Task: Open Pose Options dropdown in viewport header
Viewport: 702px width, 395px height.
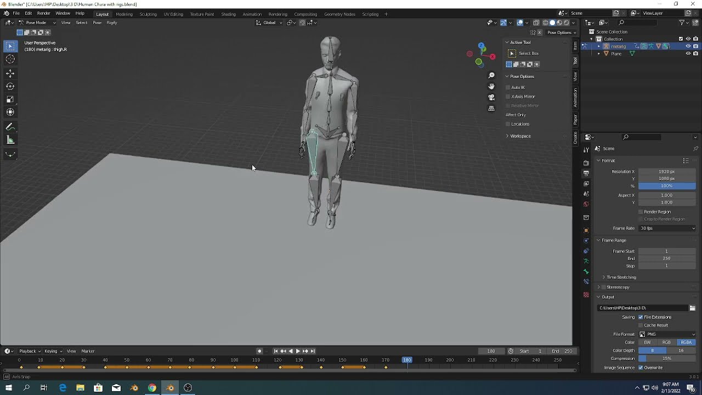Action: (x=562, y=32)
